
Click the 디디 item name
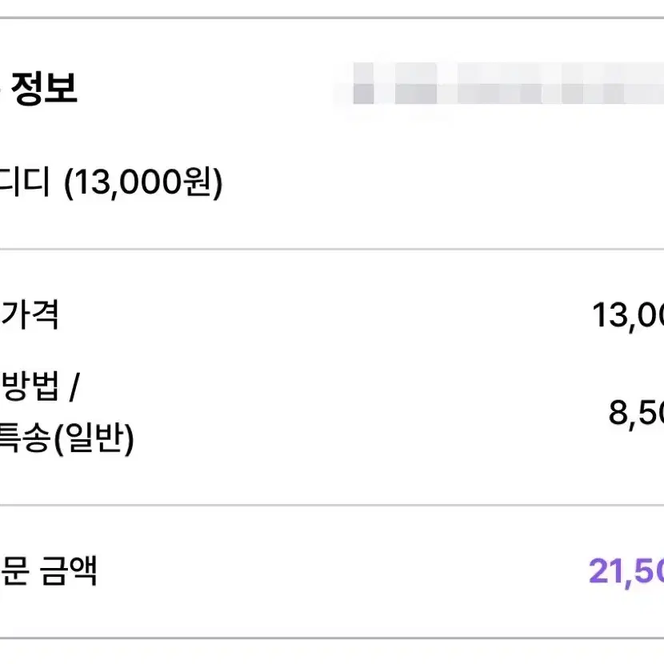[24, 182]
